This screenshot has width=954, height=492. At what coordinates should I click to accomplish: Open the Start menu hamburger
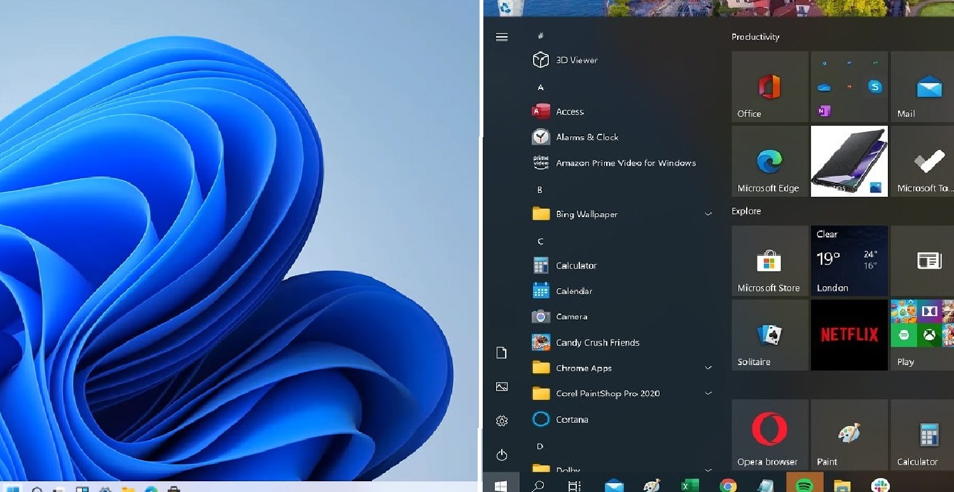coord(502,37)
